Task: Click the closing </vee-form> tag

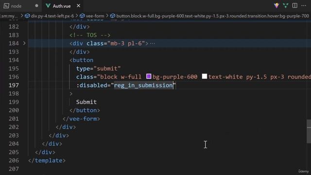Action: (81, 119)
